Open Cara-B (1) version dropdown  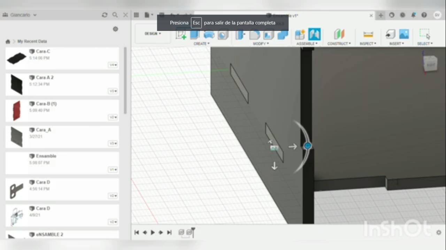pos(113,117)
